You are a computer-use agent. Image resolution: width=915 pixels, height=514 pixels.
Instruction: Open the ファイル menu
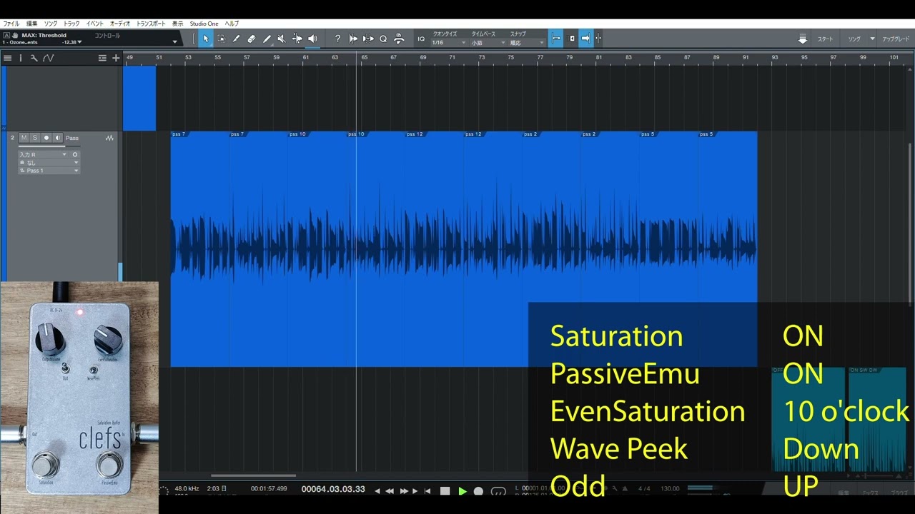click(11, 24)
